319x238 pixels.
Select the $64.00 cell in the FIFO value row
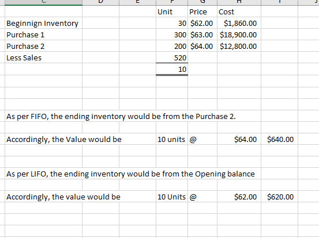(239, 139)
